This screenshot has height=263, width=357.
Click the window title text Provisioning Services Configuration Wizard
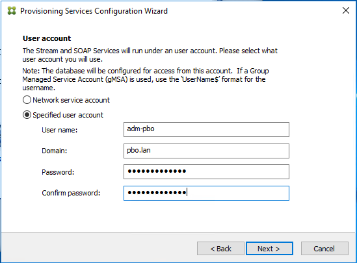click(94, 11)
